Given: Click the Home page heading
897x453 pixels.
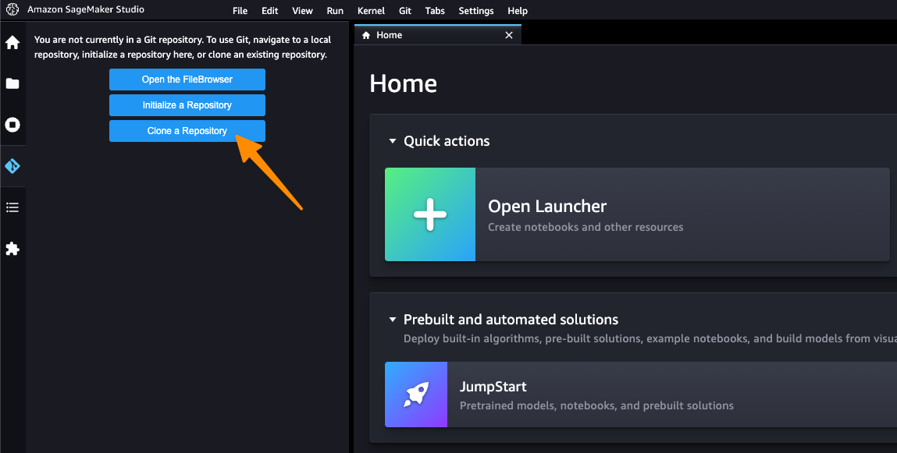Looking at the screenshot, I should click(404, 83).
